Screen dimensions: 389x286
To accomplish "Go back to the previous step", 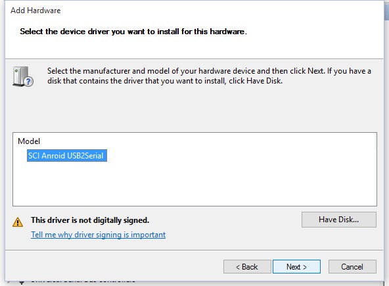I will [247, 267].
